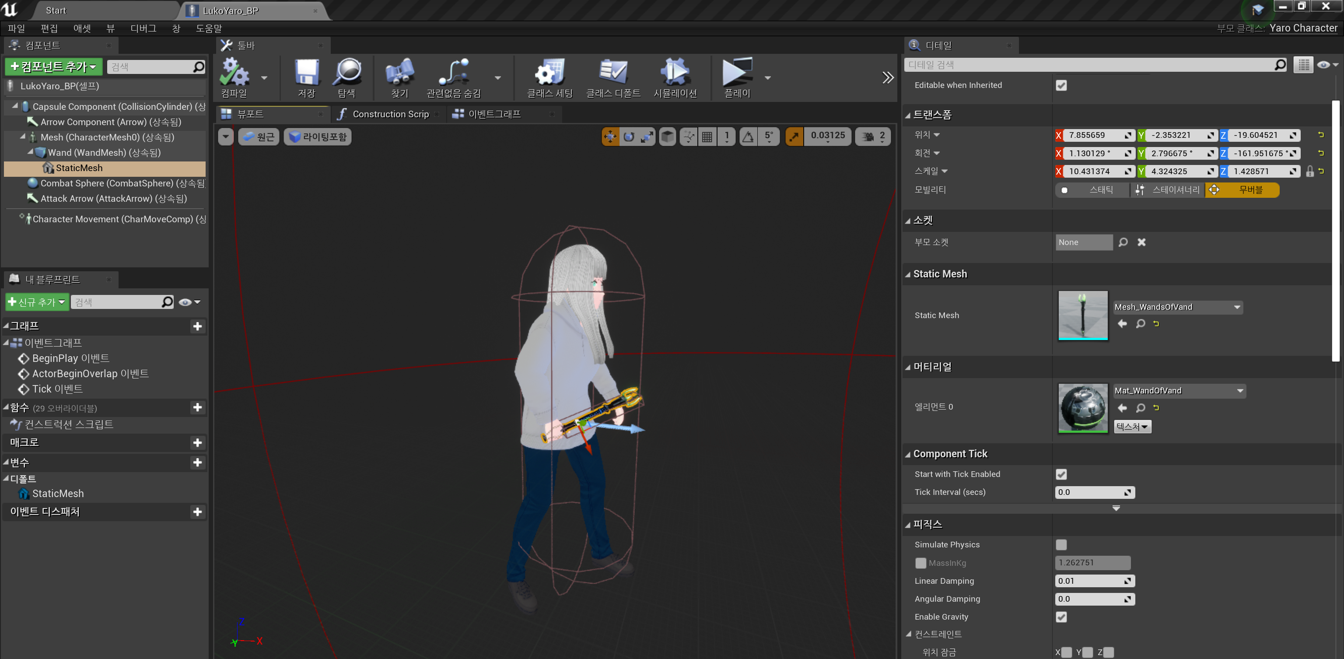Enable Simulate Physics
The width and height of the screenshot is (1344, 659).
(x=1061, y=544)
